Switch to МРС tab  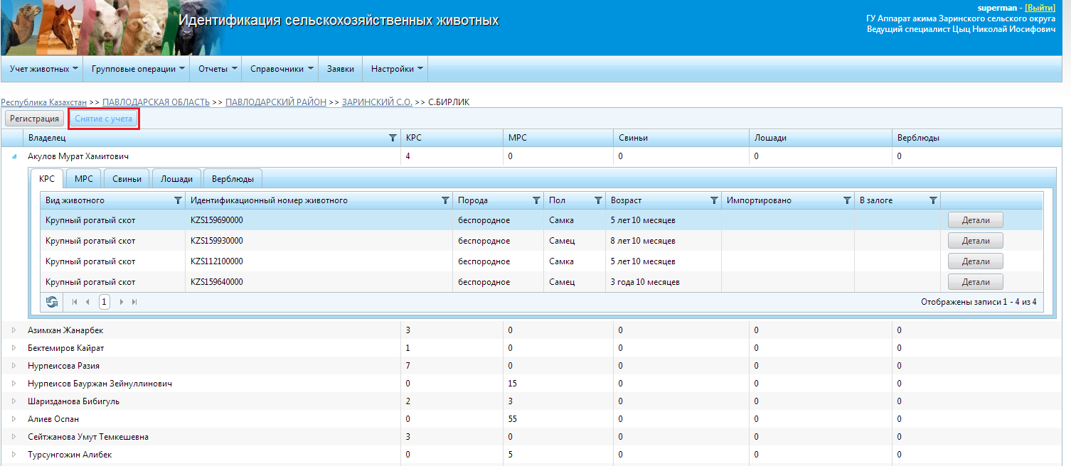(84, 179)
